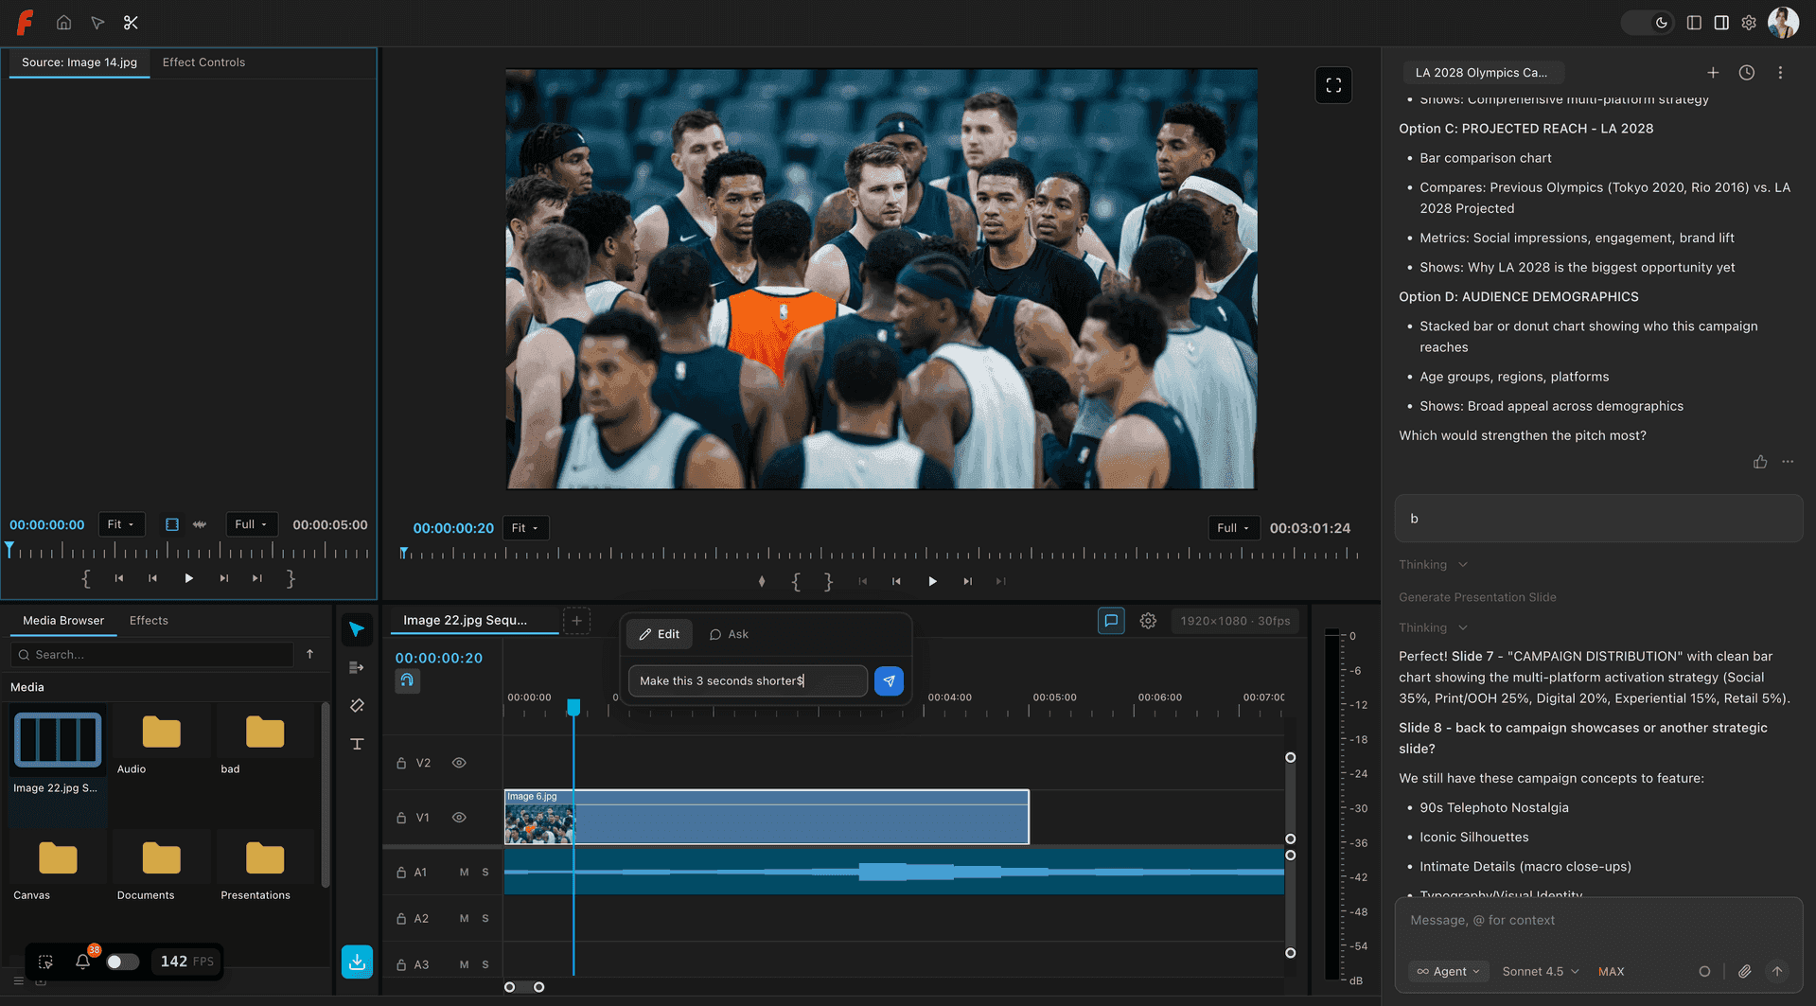Toggle visibility of track V1
Image resolution: width=1816 pixels, height=1006 pixels.
(459, 817)
